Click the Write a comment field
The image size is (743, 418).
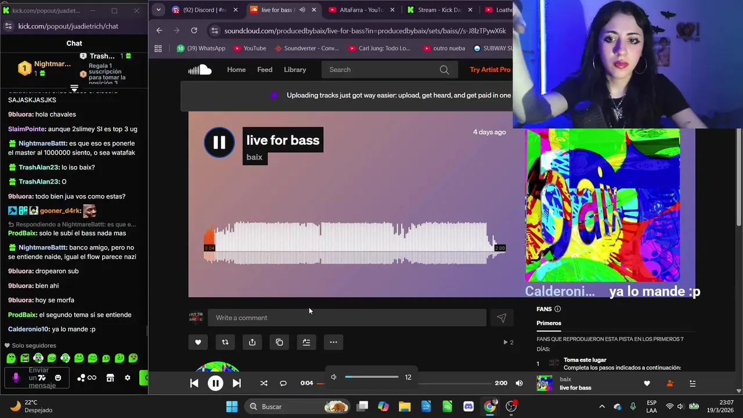pyautogui.click(x=347, y=318)
